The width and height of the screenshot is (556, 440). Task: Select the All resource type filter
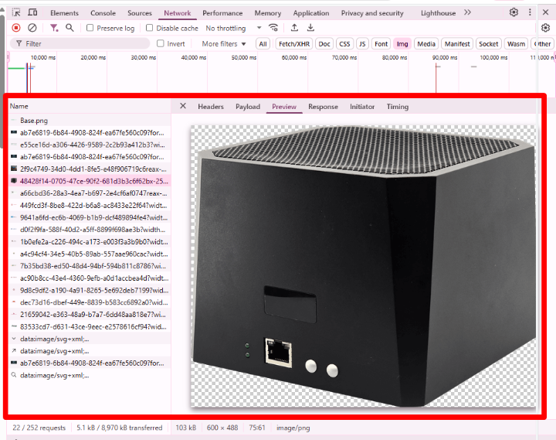263,43
